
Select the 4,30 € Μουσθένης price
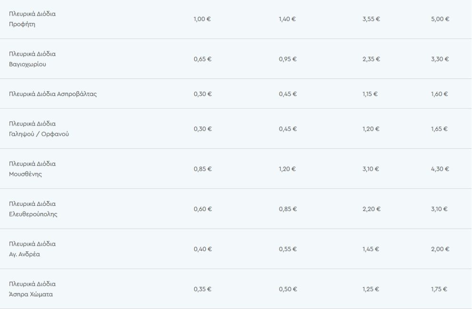440,169
